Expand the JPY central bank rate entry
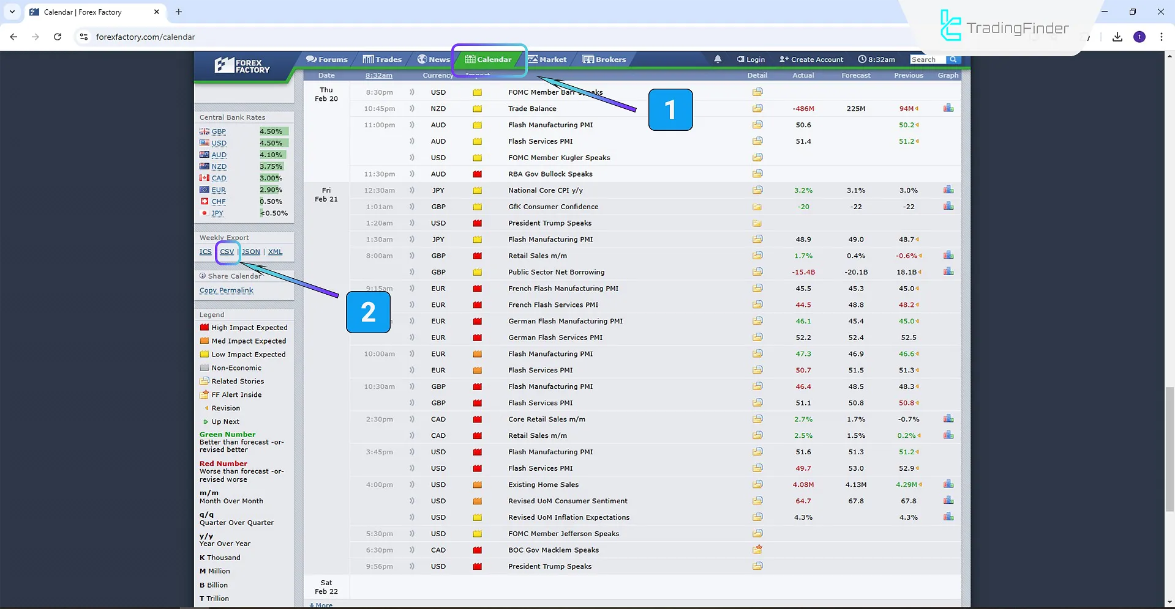 (x=217, y=213)
